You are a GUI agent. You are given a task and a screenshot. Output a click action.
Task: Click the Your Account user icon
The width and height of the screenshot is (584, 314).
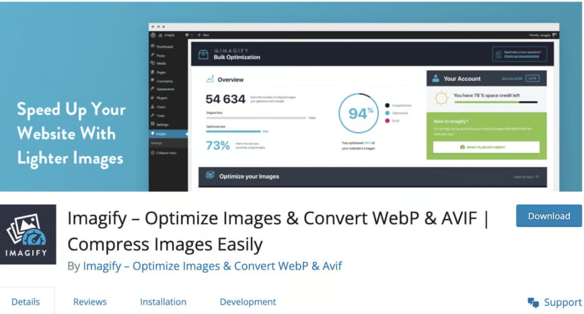435,78
